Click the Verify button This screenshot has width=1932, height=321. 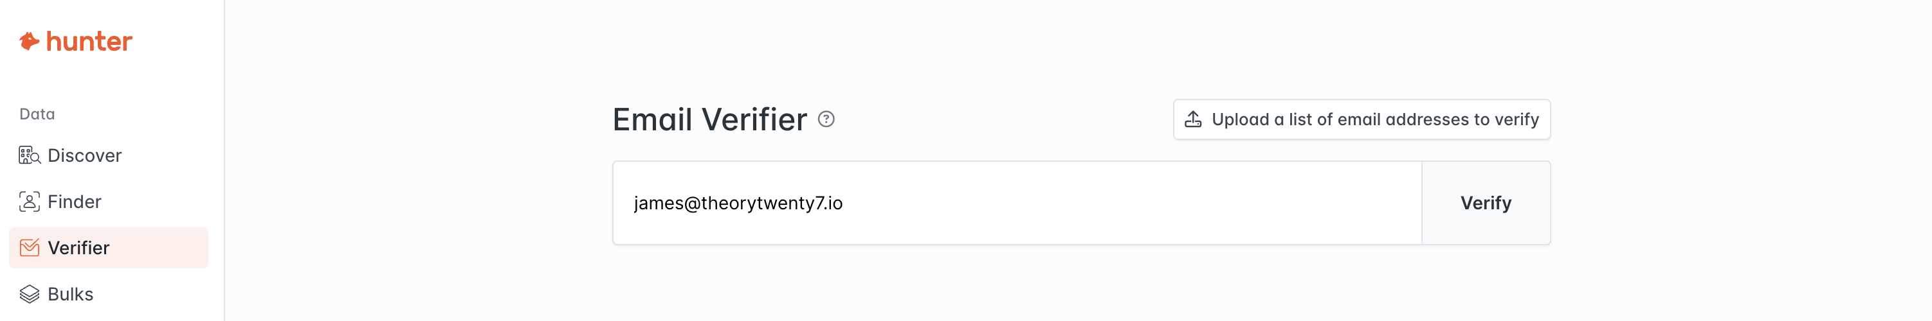[x=1486, y=203]
